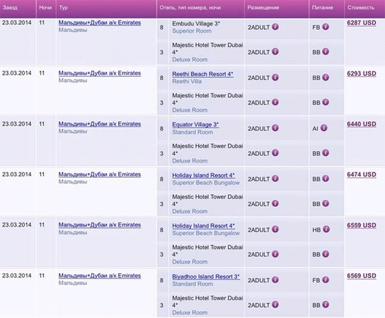Click the Питание column header

322,9
